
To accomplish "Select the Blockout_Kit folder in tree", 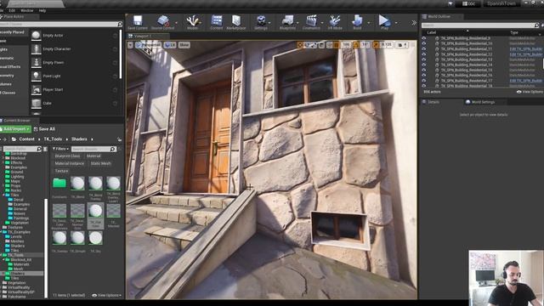I will click(x=20, y=259).
